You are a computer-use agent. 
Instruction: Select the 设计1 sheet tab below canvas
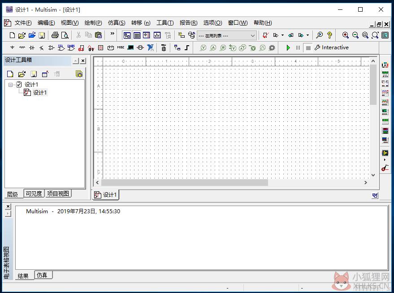click(x=106, y=194)
